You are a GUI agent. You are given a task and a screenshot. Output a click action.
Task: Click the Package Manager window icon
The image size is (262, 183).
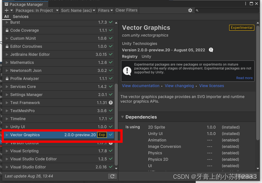tap(6, 4)
